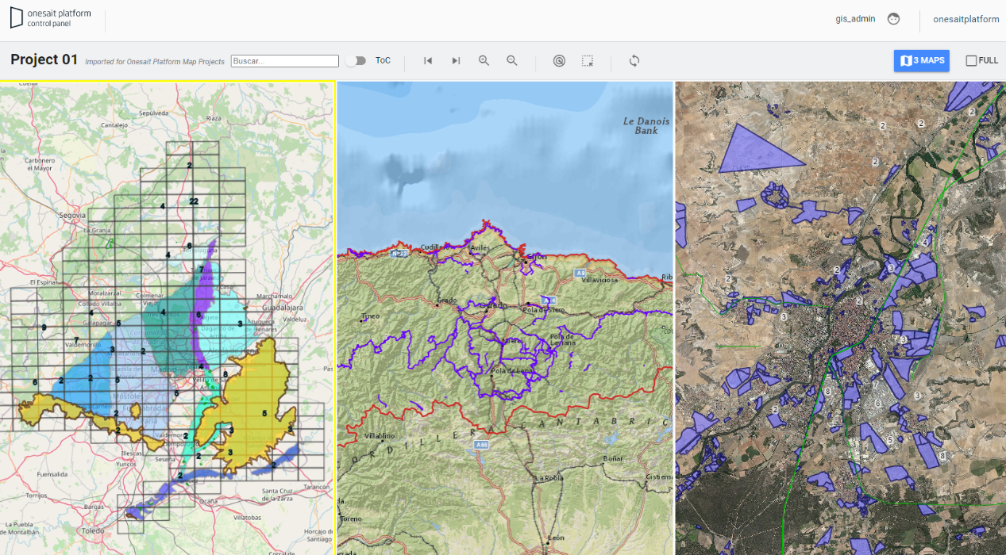Open the onesaitplatform menu at top right
This screenshot has width=1006, height=555.
(966, 19)
